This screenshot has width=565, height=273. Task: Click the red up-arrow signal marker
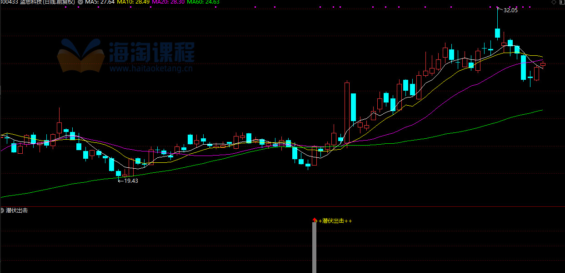tap(314, 219)
